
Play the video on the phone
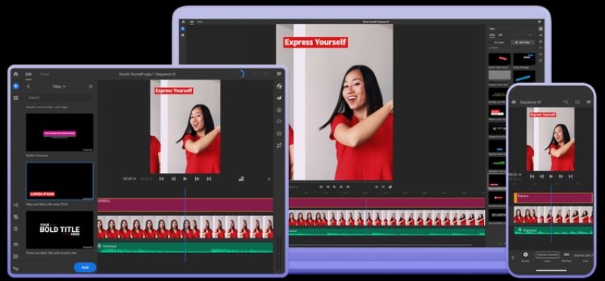coord(551,176)
